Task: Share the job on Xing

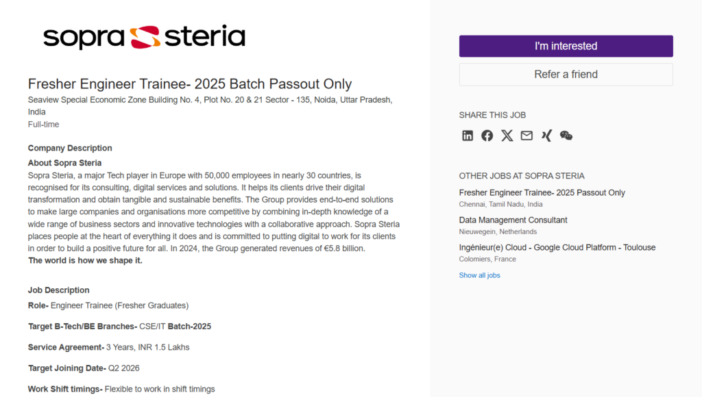Action: [x=546, y=136]
